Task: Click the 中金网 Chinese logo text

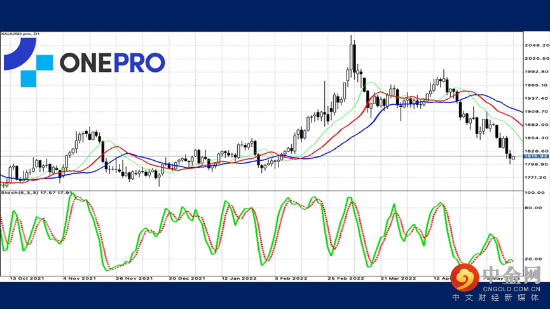Action: pos(512,275)
